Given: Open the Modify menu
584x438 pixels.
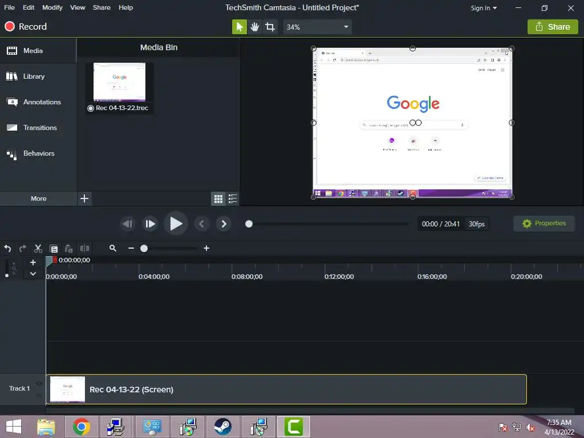Looking at the screenshot, I should click(x=52, y=7).
